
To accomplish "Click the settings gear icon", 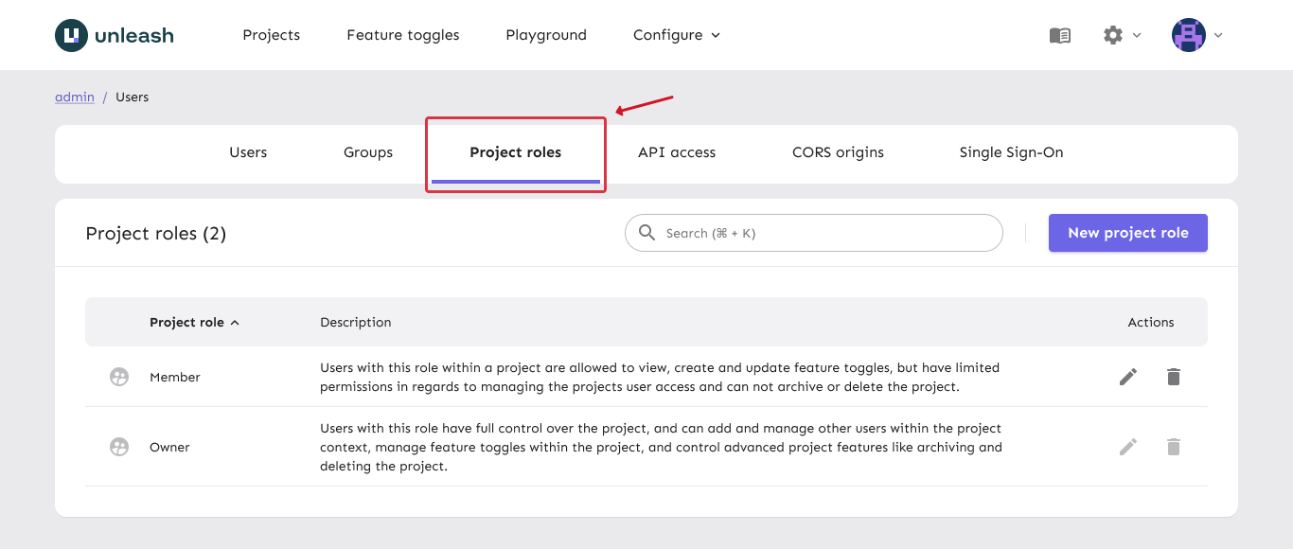I will (1113, 35).
